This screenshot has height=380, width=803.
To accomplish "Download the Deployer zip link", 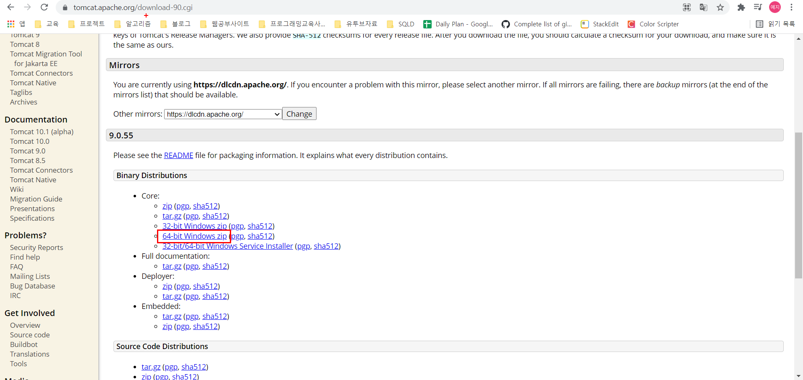I will pos(167,286).
